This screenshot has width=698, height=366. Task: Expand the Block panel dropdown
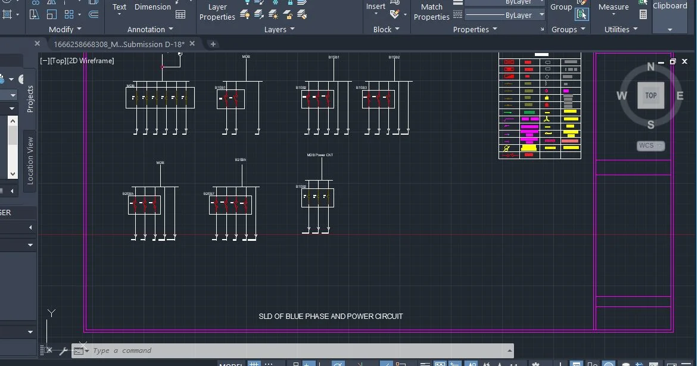397,29
